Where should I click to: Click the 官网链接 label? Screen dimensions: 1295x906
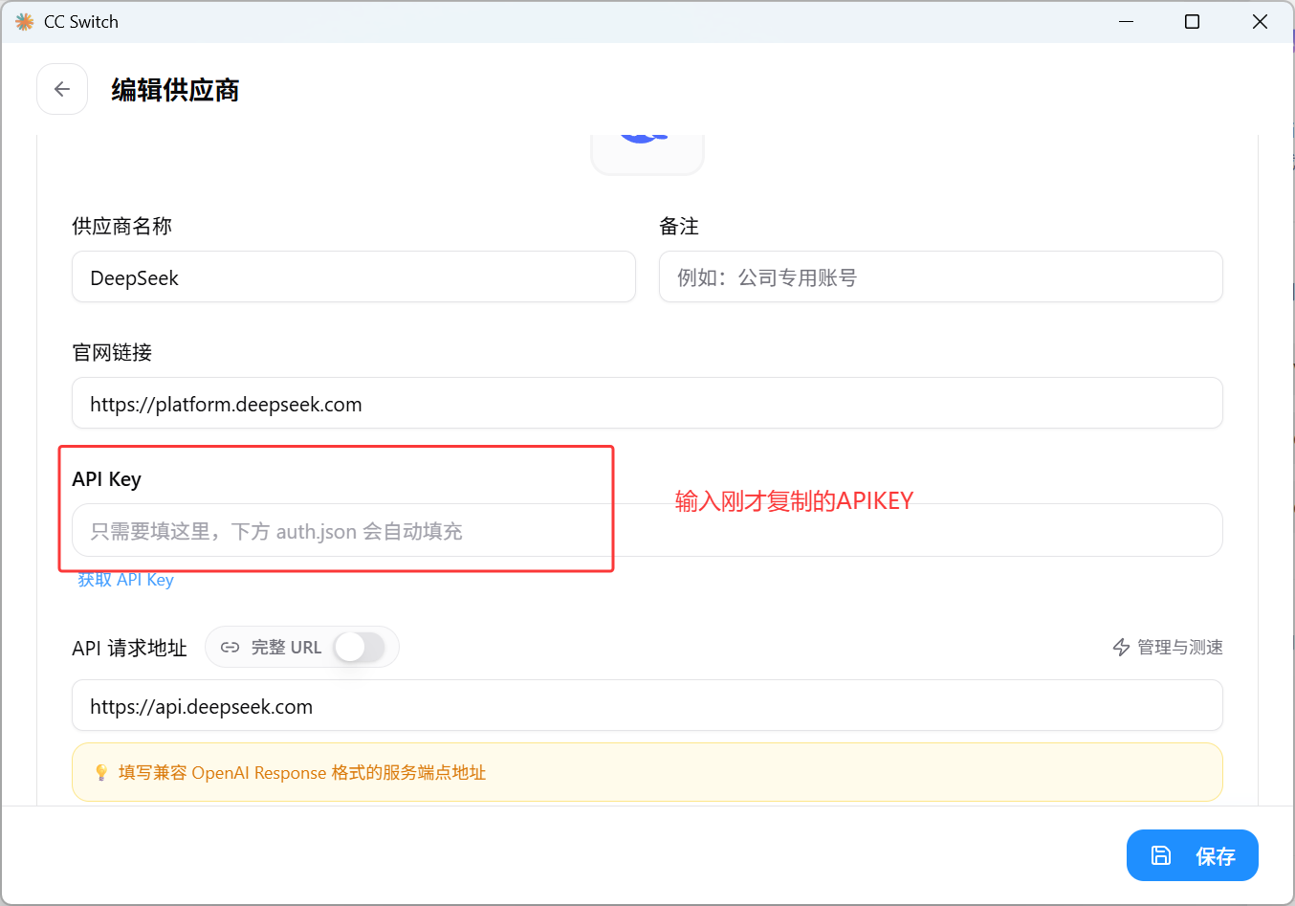coord(112,353)
